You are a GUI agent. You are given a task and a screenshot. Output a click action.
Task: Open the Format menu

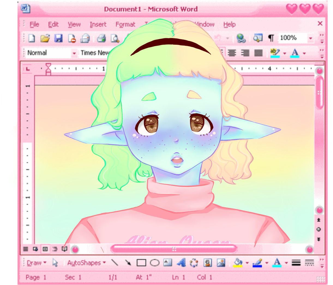click(x=125, y=24)
